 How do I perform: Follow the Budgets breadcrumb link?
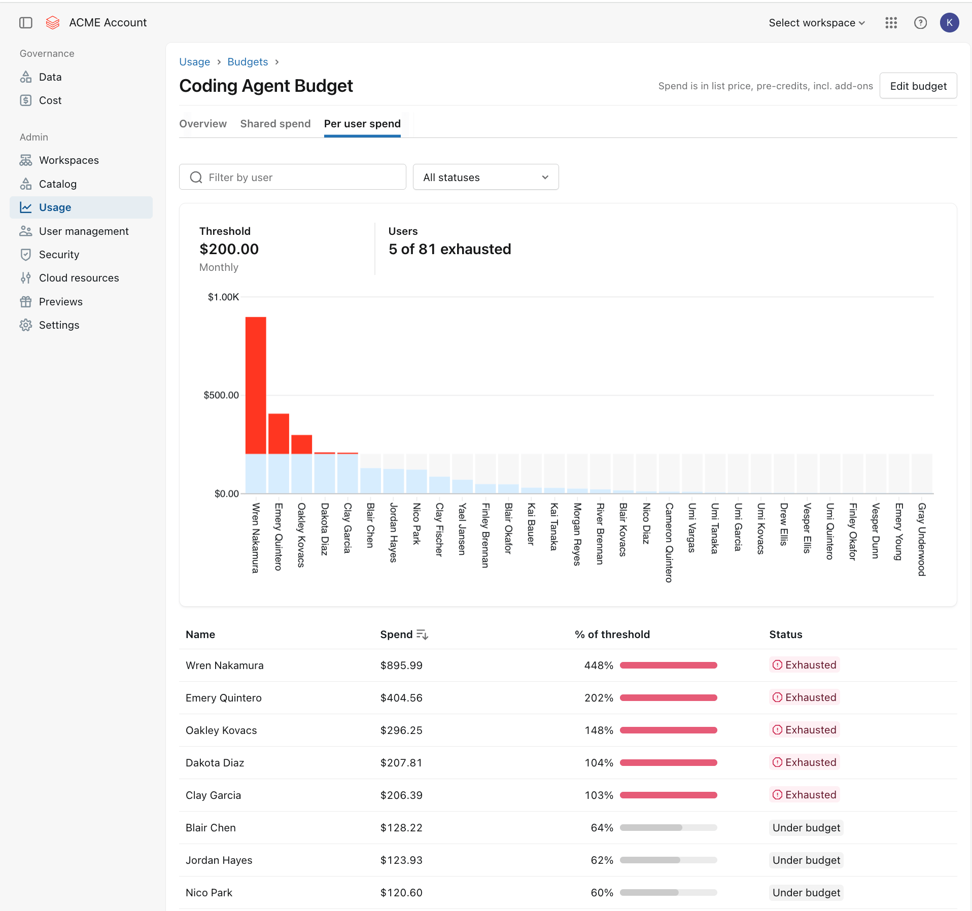pos(248,62)
